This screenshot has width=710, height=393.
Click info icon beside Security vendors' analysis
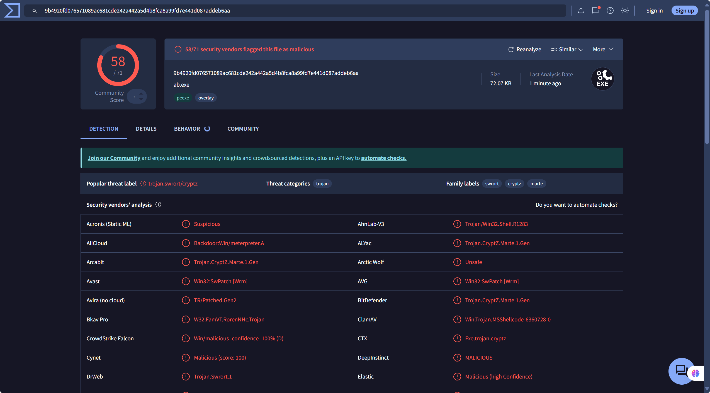(x=158, y=205)
